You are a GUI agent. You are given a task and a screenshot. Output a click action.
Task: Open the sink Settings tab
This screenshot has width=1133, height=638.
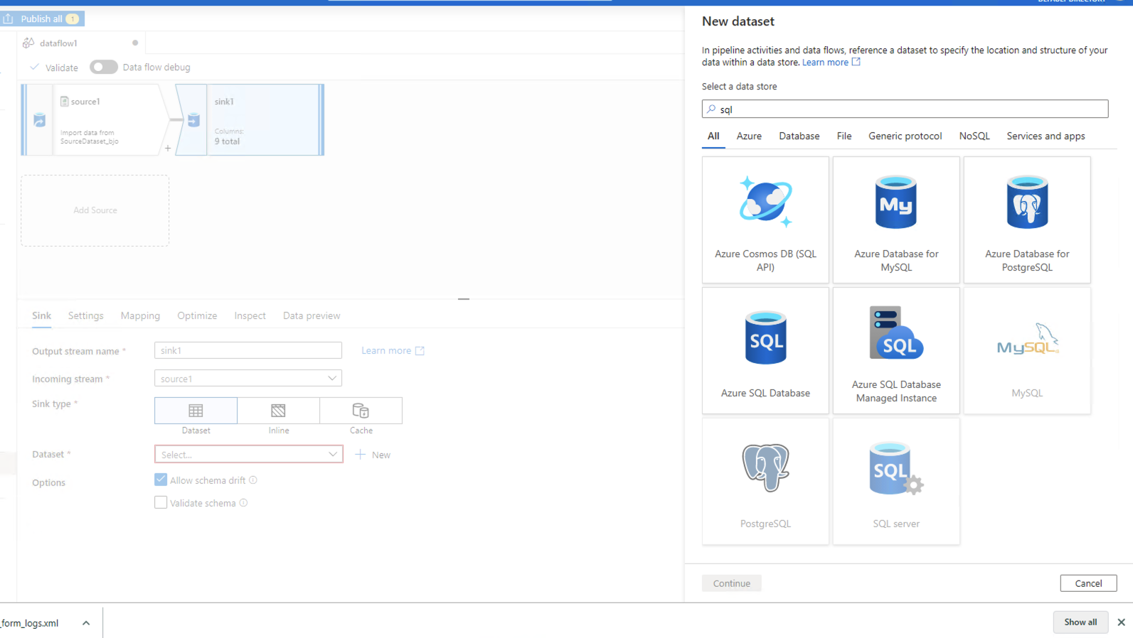click(86, 315)
